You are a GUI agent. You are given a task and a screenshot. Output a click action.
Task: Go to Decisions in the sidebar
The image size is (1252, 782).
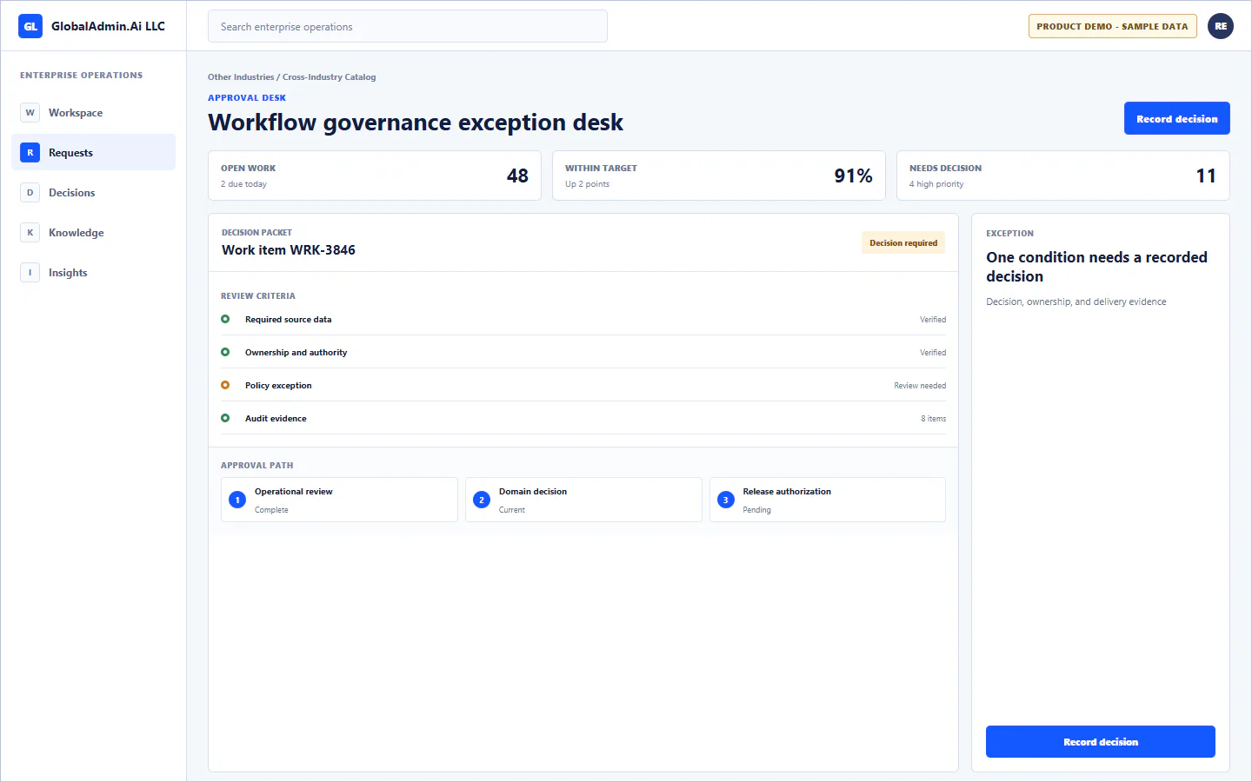pyautogui.click(x=93, y=193)
